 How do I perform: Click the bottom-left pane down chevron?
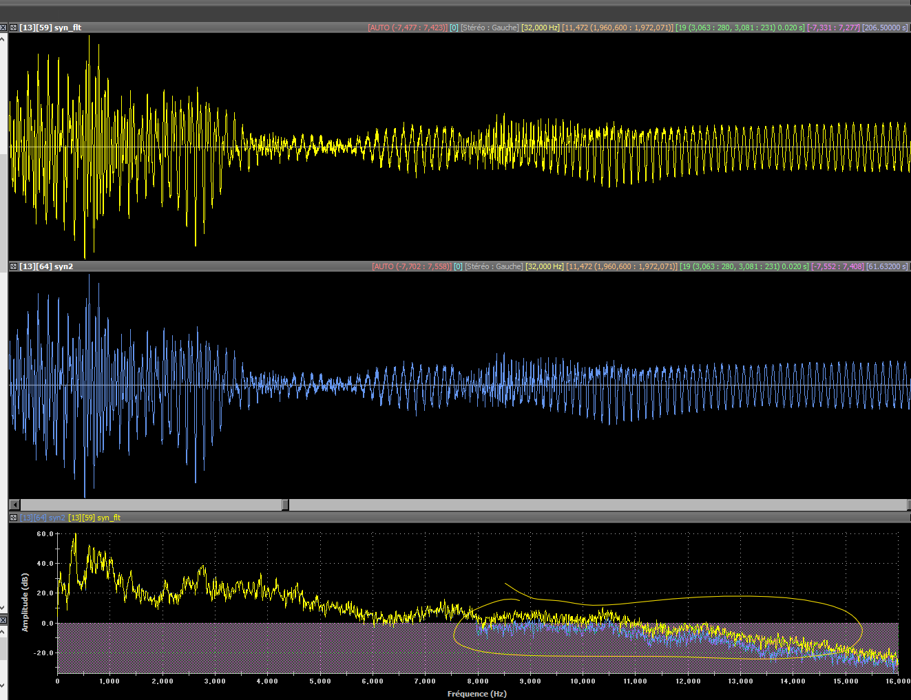pyautogui.click(x=3, y=686)
